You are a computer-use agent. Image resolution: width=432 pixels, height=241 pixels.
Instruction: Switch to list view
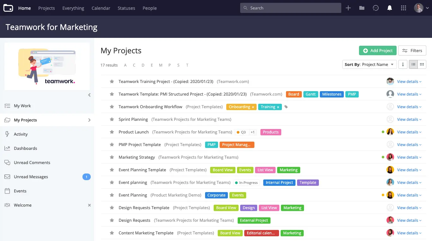click(413, 64)
